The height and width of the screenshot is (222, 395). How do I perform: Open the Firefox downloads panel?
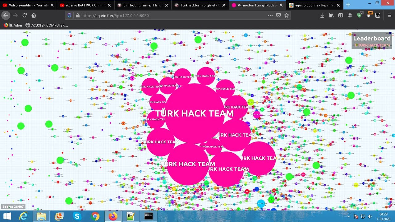[x=322, y=15]
